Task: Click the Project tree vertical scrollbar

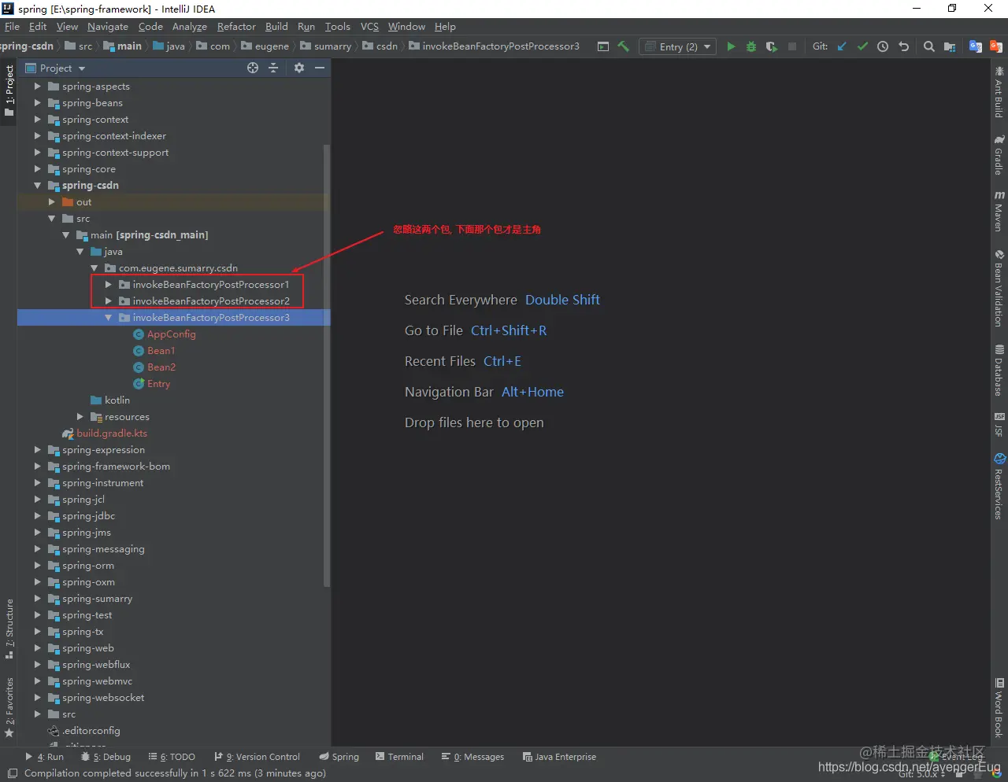Action: click(x=327, y=366)
